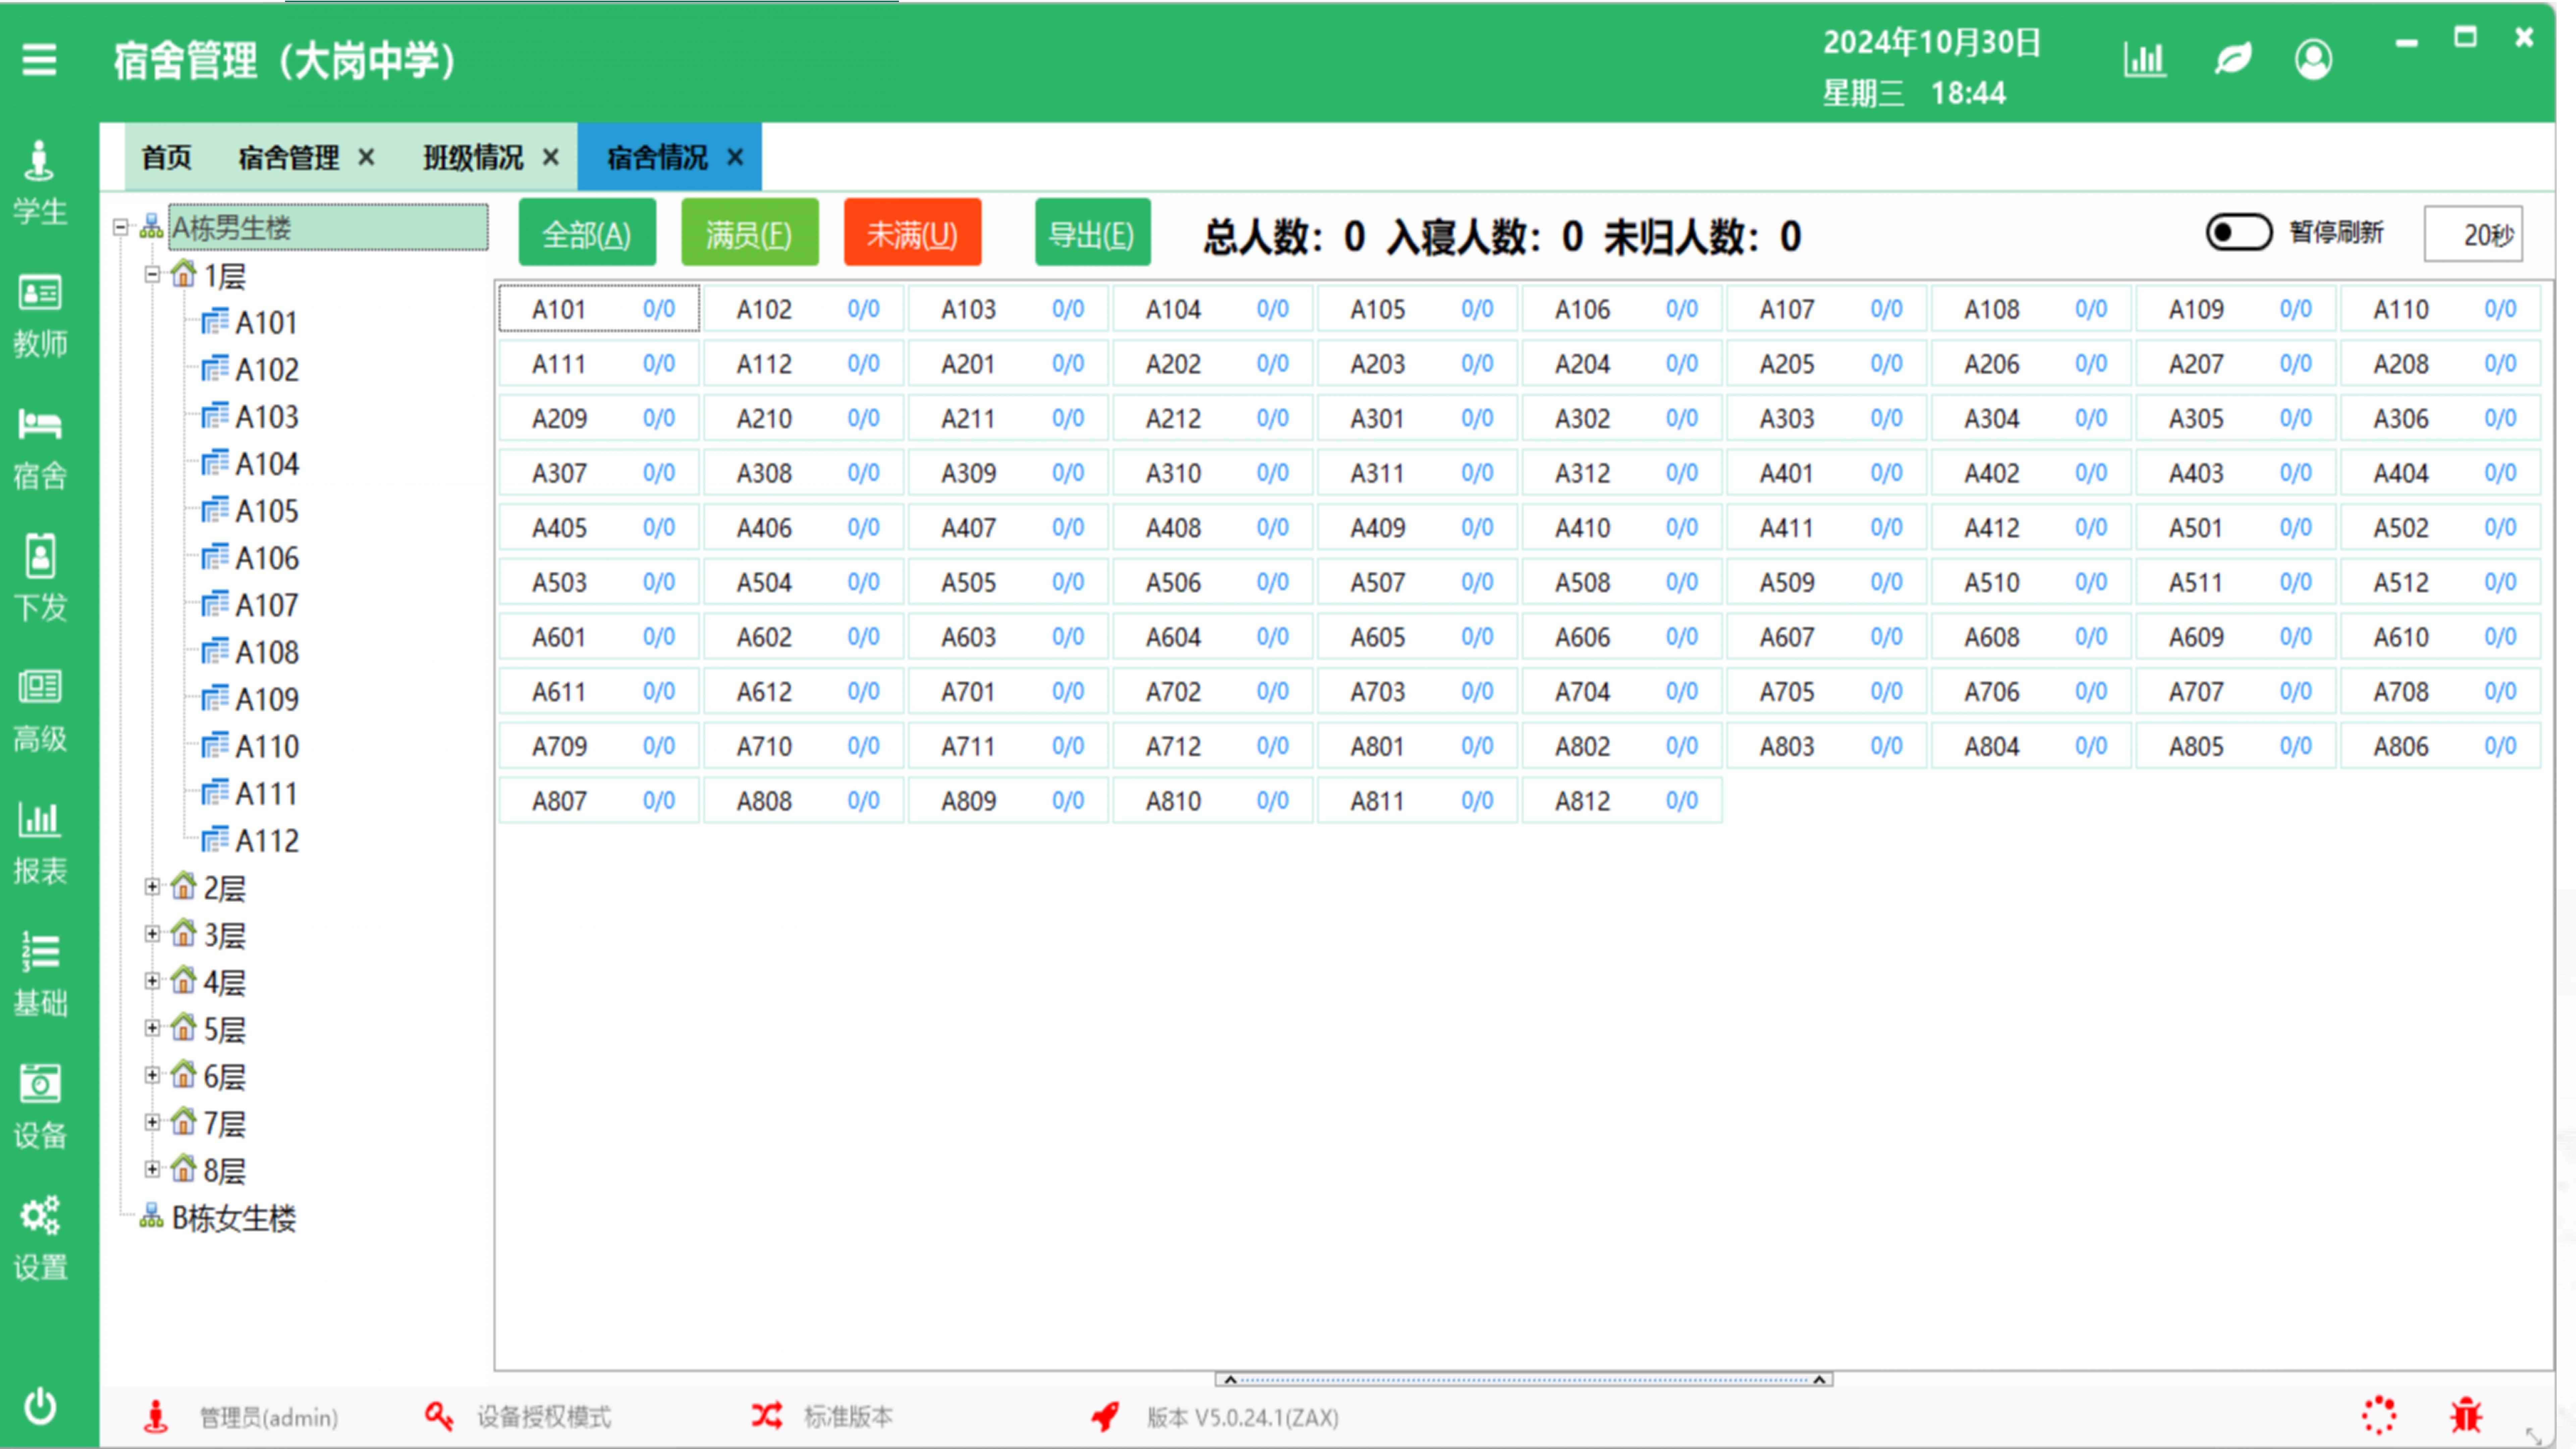Click the A701 room cell in grid

pos(1008,691)
